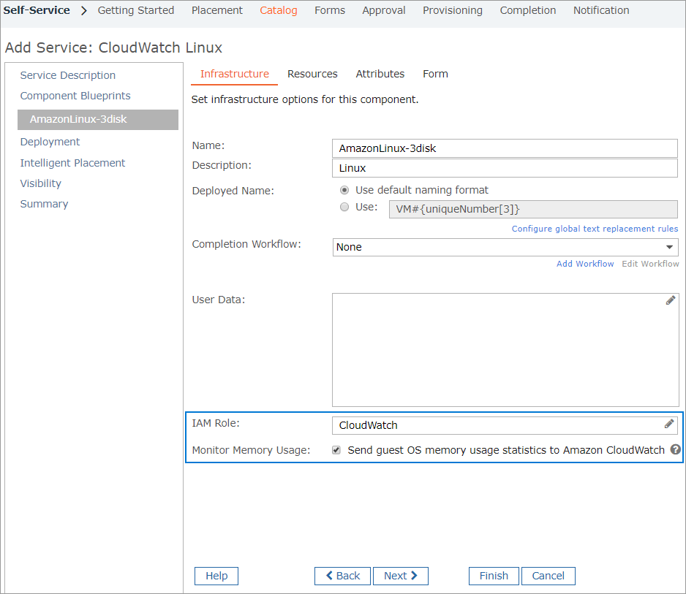Click the Add Workflow link

585,264
